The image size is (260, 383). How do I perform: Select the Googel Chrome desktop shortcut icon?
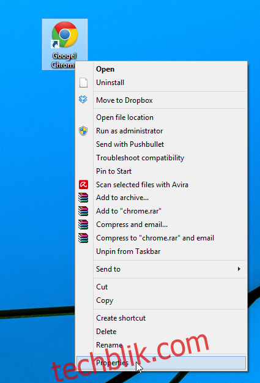[64, 44]
